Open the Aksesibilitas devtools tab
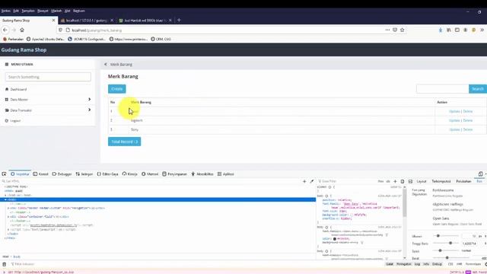 (x=202, y=174)
